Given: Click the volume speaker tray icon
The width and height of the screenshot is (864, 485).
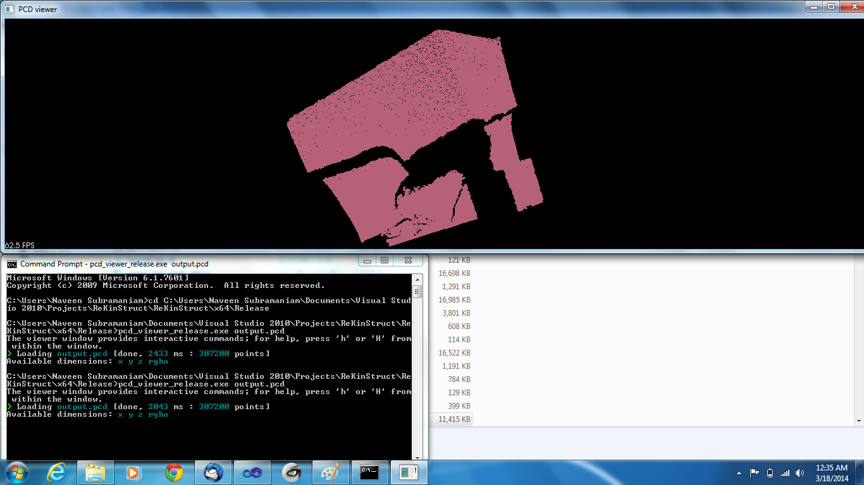Looking at the screenshot, I should tap(800, 472).
